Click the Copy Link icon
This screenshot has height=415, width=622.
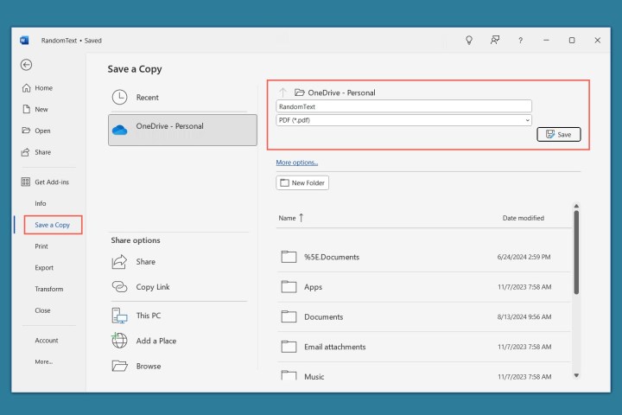[120, 287]
